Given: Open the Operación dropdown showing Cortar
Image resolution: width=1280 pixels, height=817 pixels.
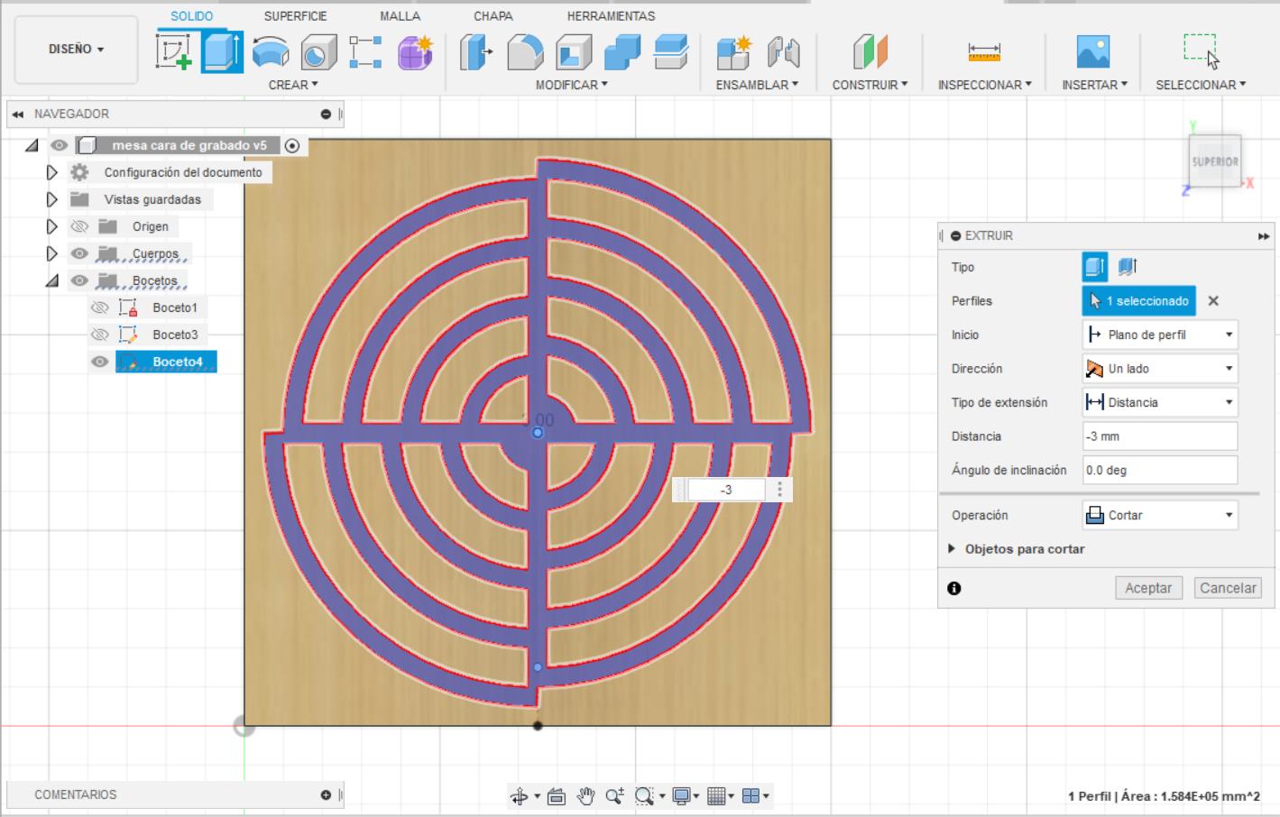Looking at the screenshot, I should pos(1159,515).
